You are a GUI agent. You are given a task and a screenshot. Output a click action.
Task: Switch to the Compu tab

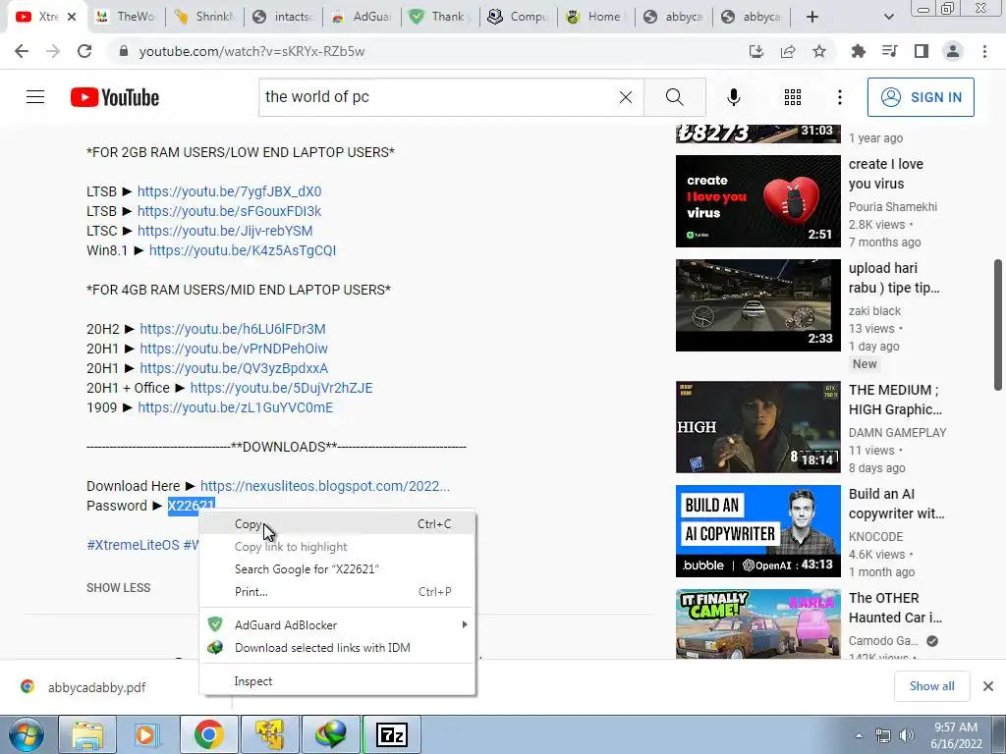519,17
